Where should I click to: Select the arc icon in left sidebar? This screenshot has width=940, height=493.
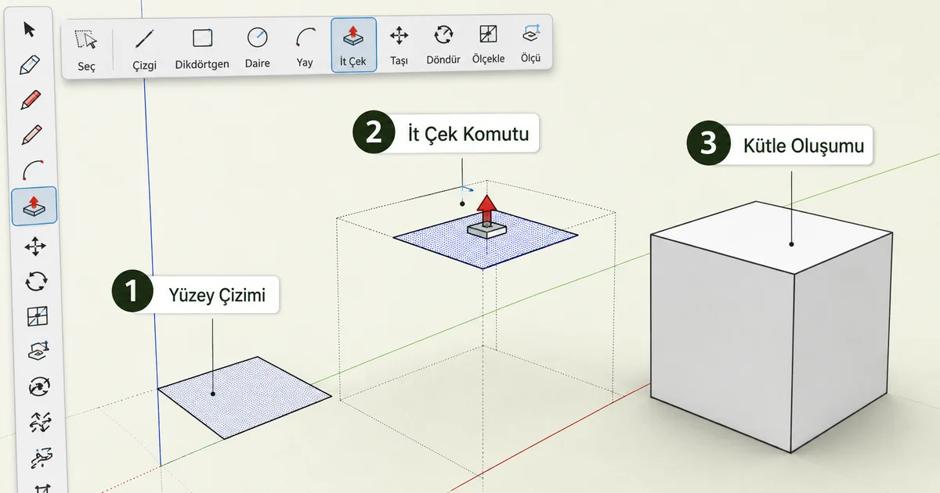pos(33,170)
